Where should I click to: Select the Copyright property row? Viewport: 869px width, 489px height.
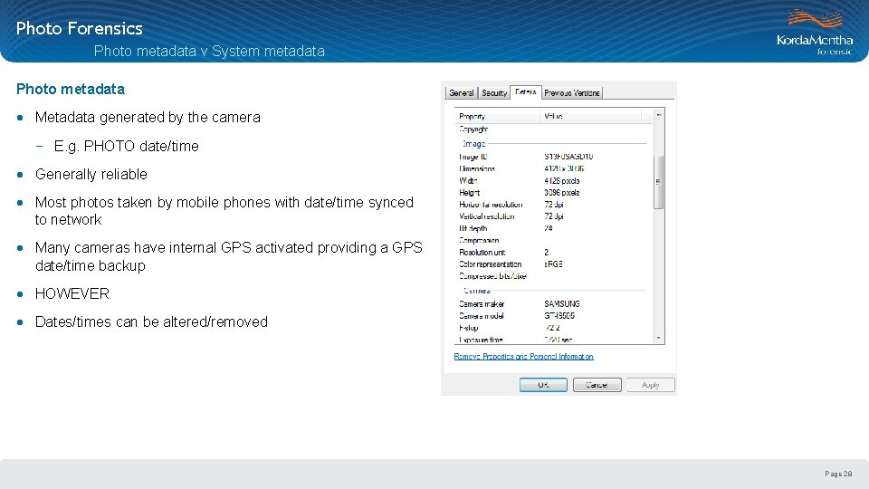(x=554, y=129)
